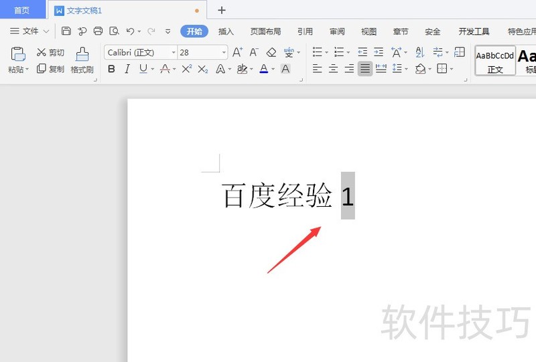Center align the text
Screen dimensions: 536x362
pyautogui.click(x=333, y=69)
